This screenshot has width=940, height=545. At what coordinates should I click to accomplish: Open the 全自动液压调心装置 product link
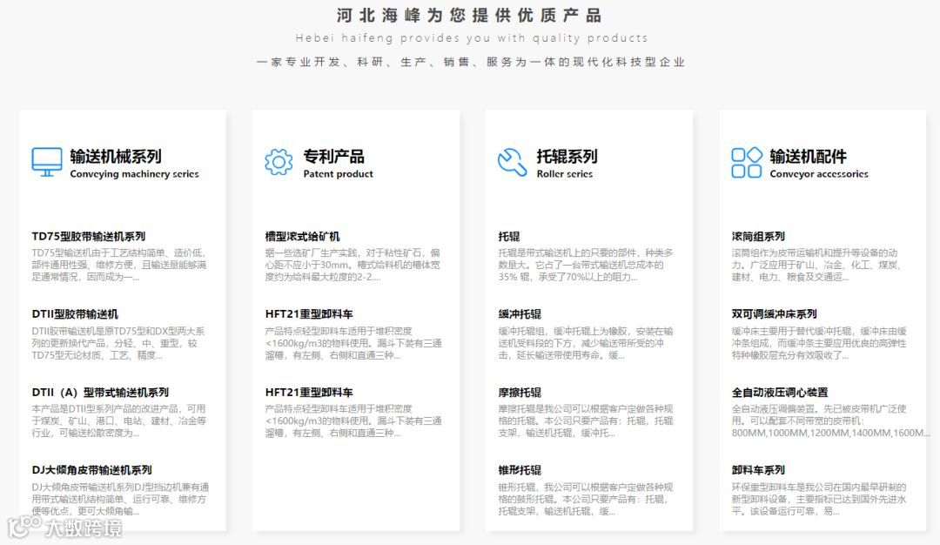[780, 392]
